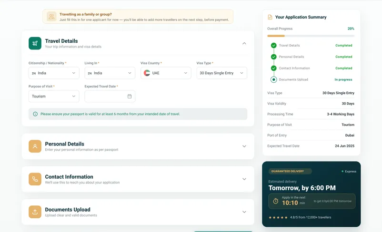Image resolution: width=382 pixels, height=232 pixels.
Task: Expand the Personal Details section
Action: click(x=244, y=146)
